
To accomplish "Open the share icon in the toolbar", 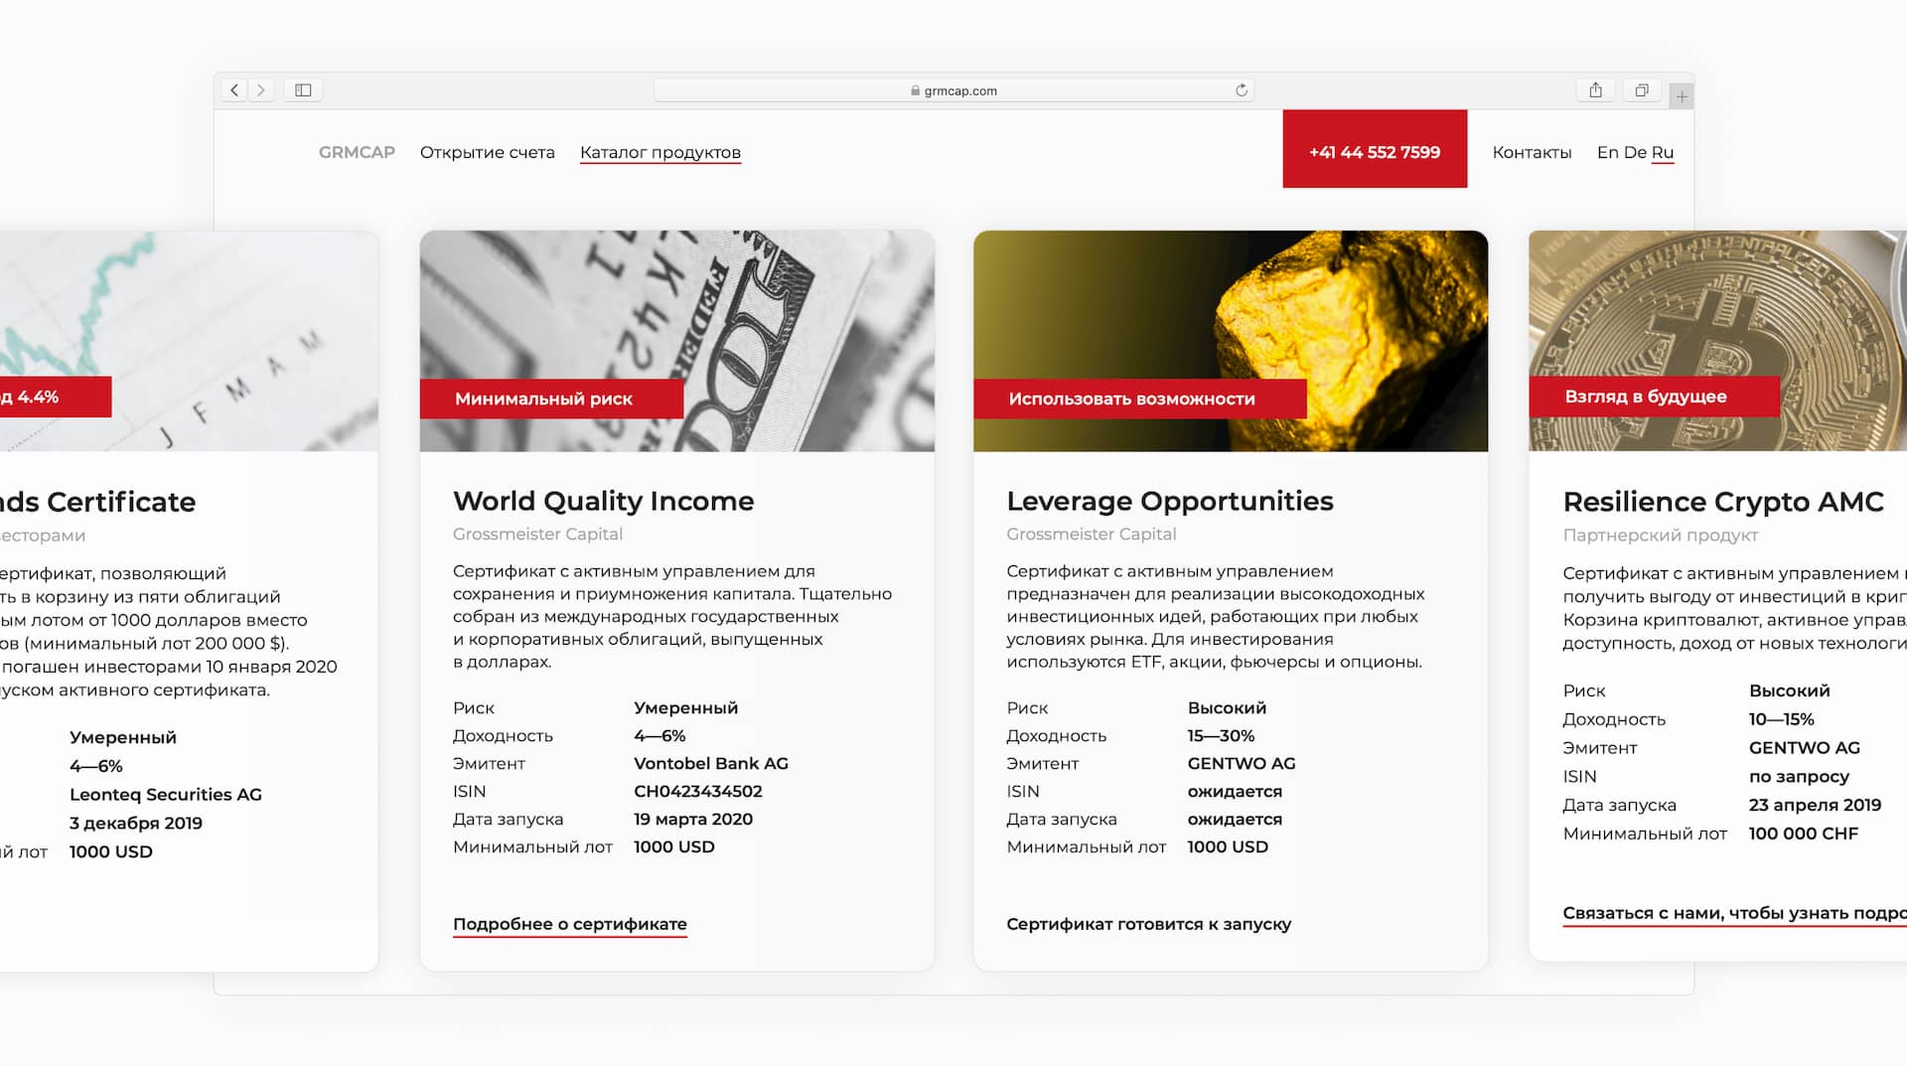I will [x=1595, y=90].
